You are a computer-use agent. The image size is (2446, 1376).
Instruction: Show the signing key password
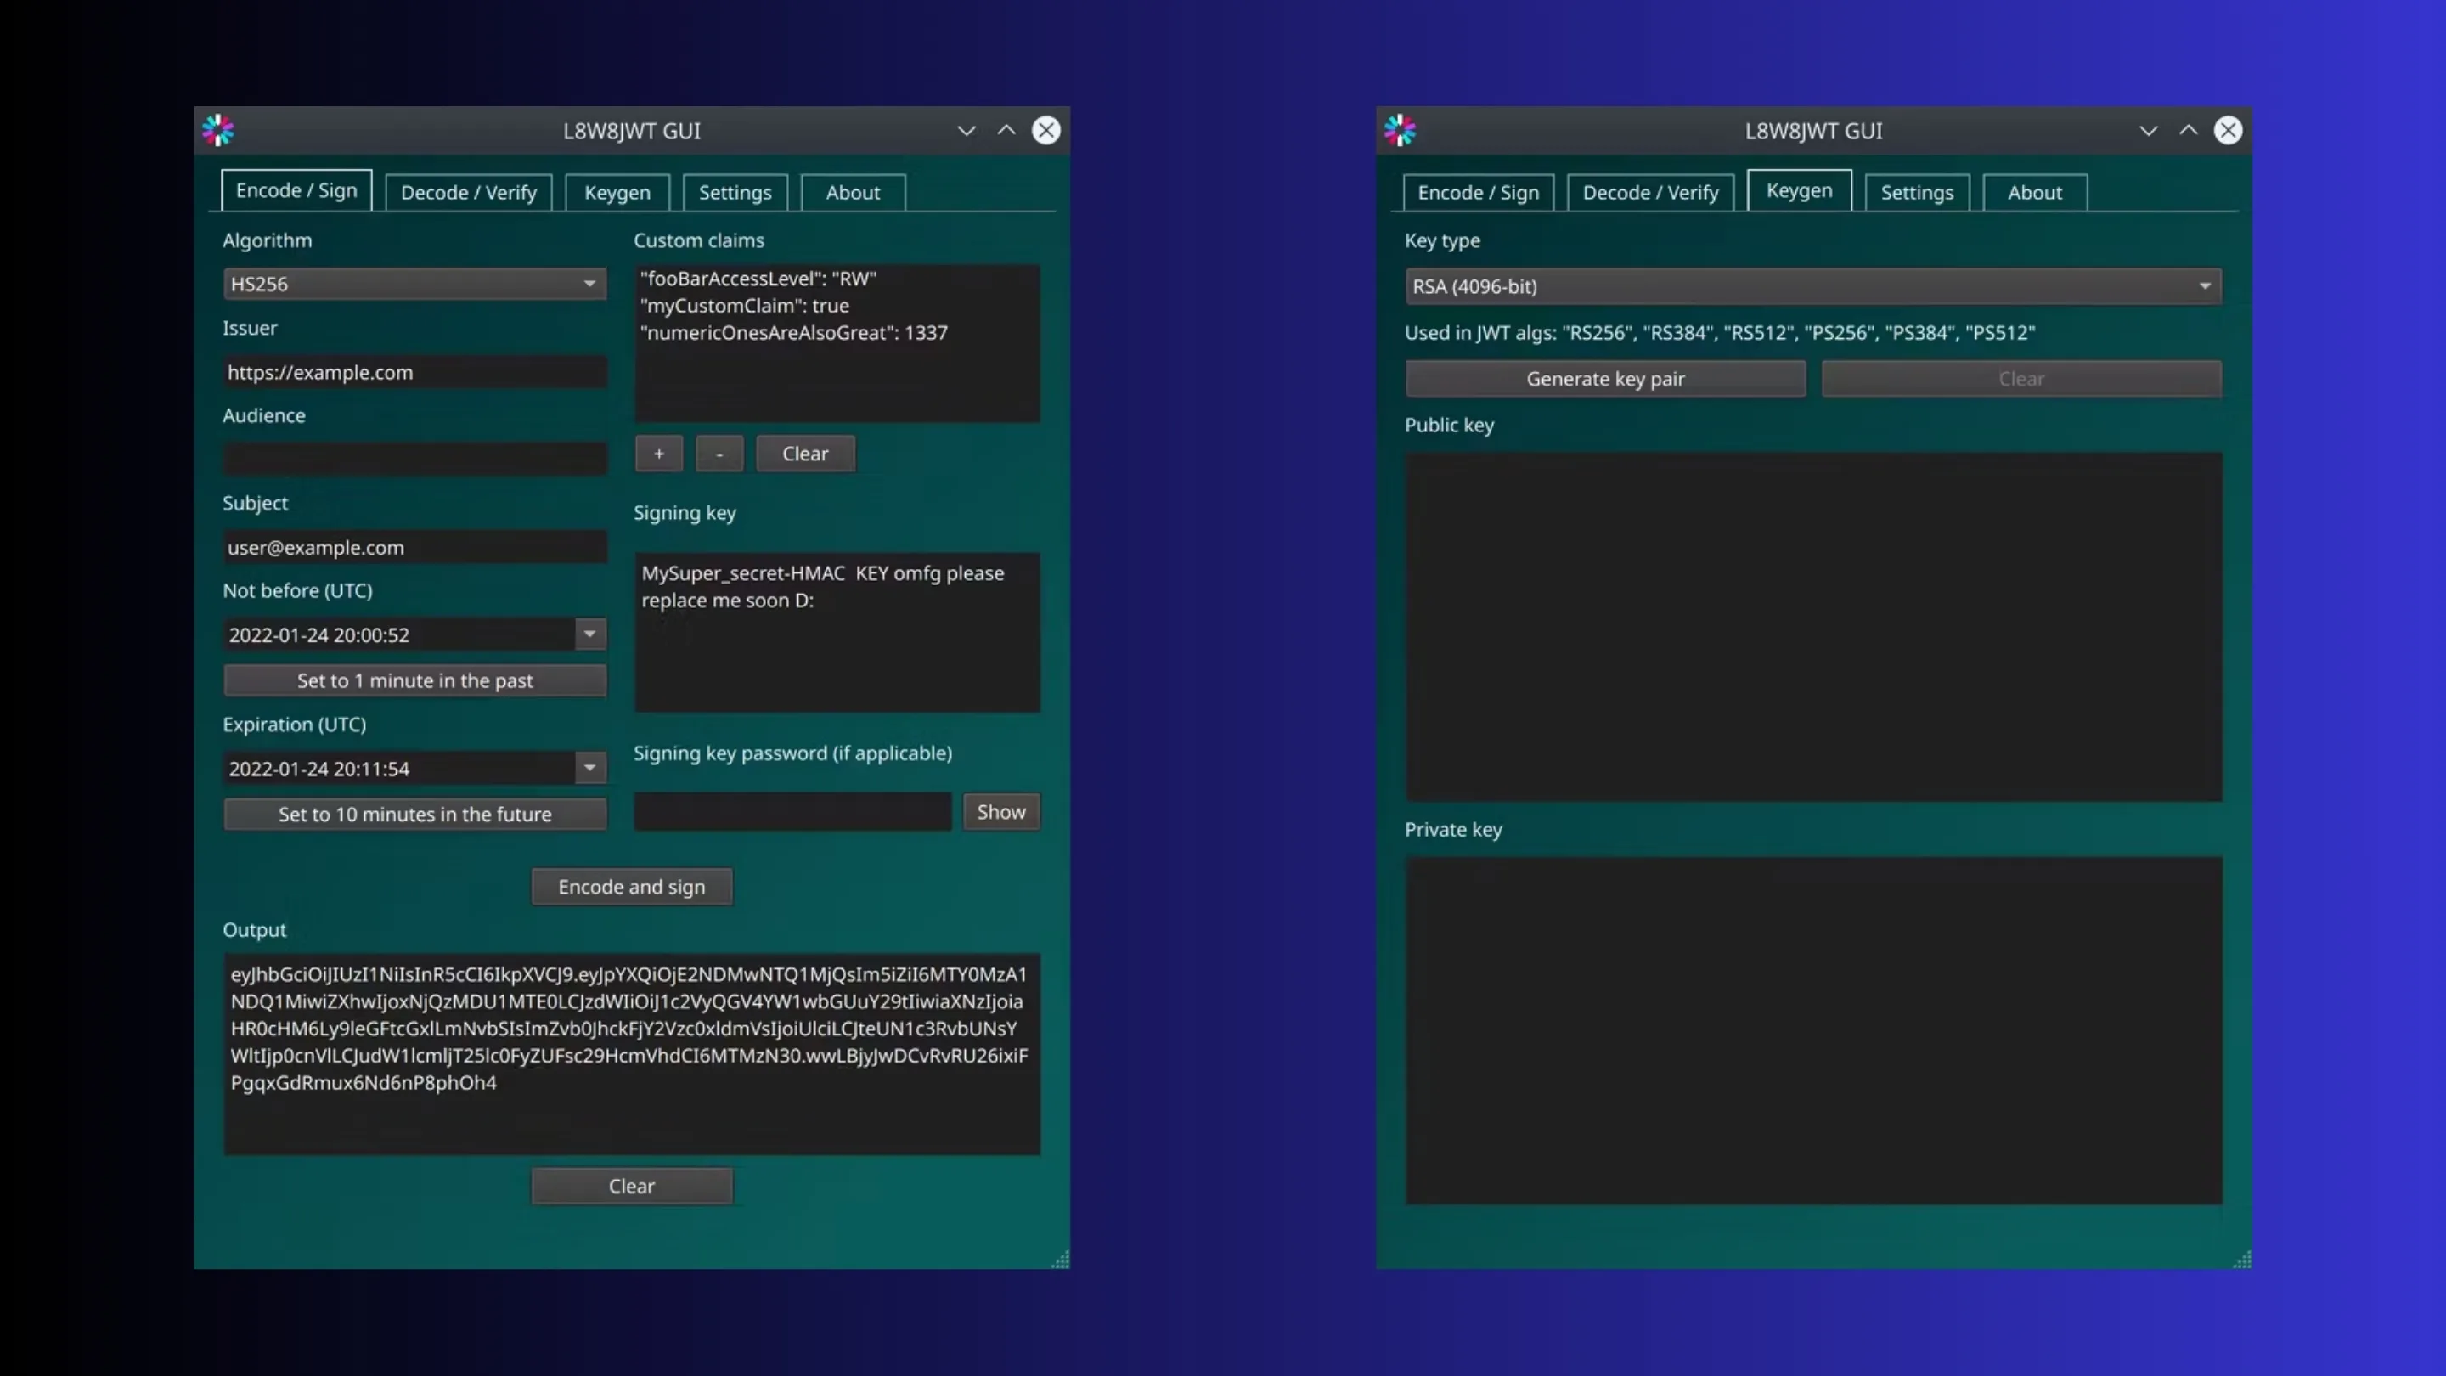[x=1002, y=812]
